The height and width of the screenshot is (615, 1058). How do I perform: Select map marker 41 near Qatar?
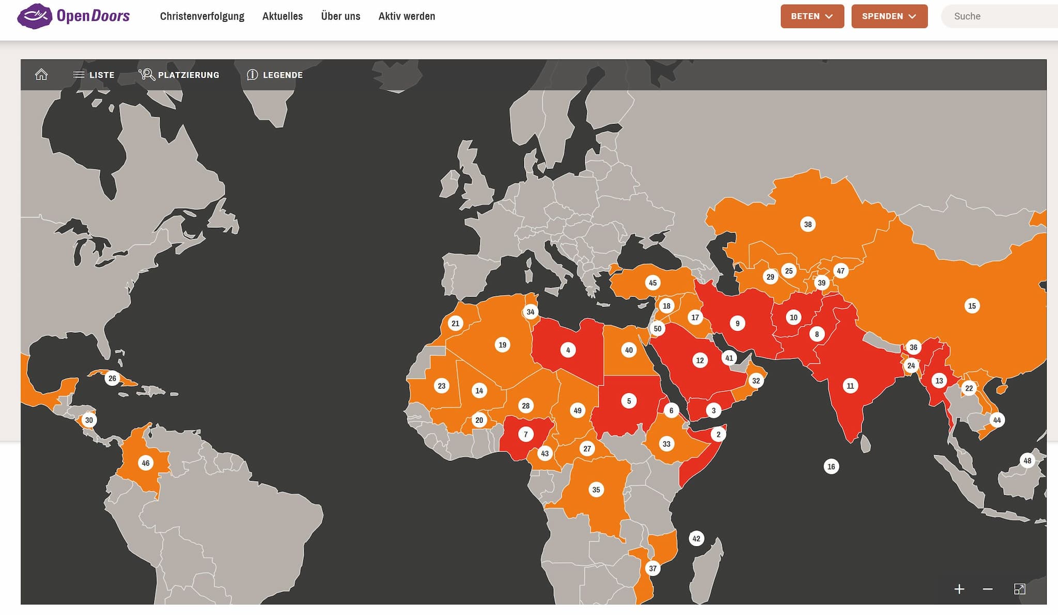(x=729, y=358)
